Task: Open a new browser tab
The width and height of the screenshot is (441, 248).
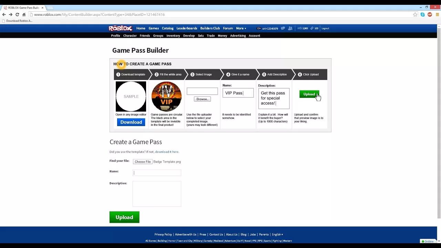Action: pos(50,8)
